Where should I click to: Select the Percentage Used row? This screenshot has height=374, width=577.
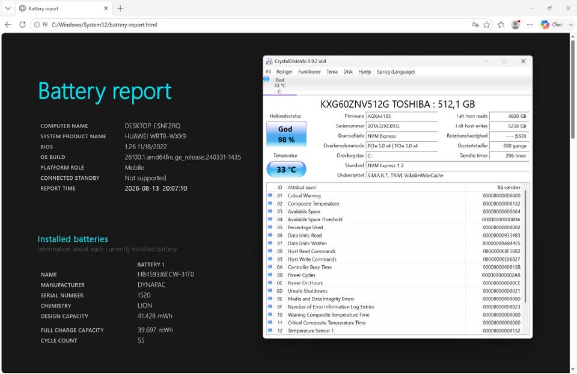[x=394, y=227]
